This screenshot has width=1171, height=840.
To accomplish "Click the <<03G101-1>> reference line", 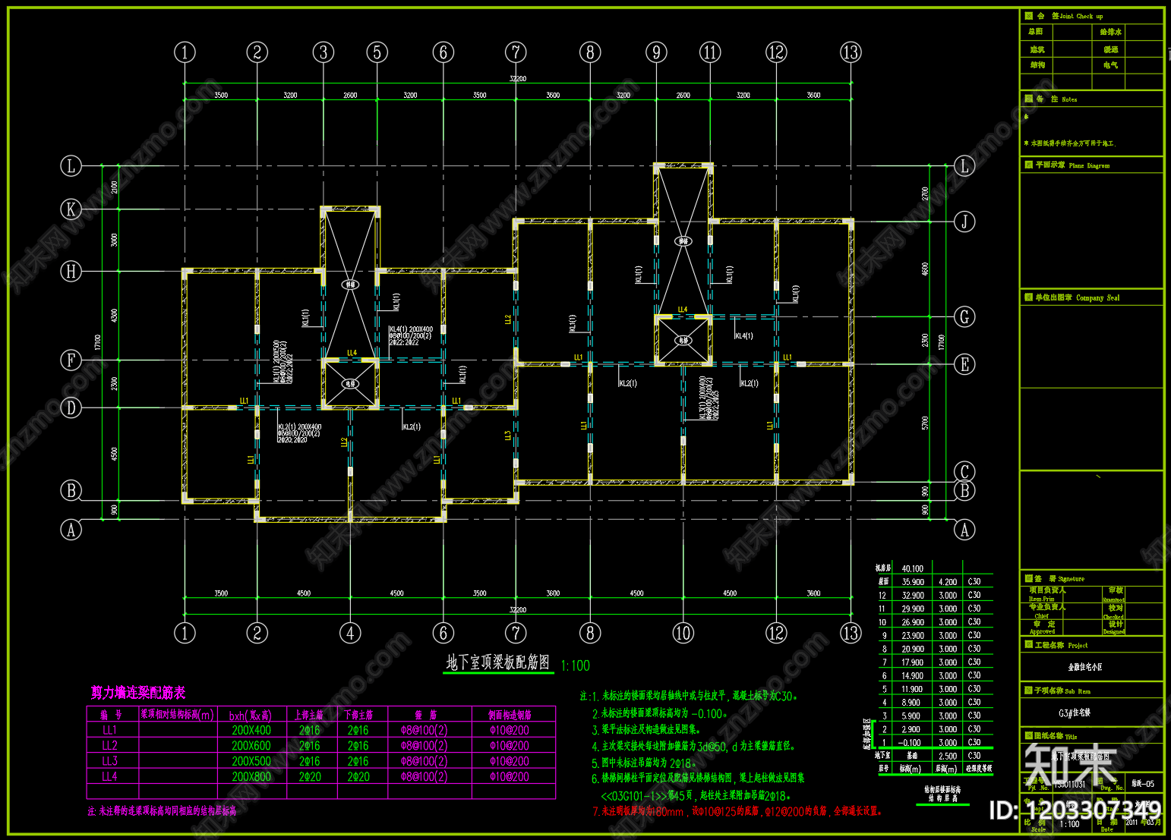I will click(x=696, y=796).
